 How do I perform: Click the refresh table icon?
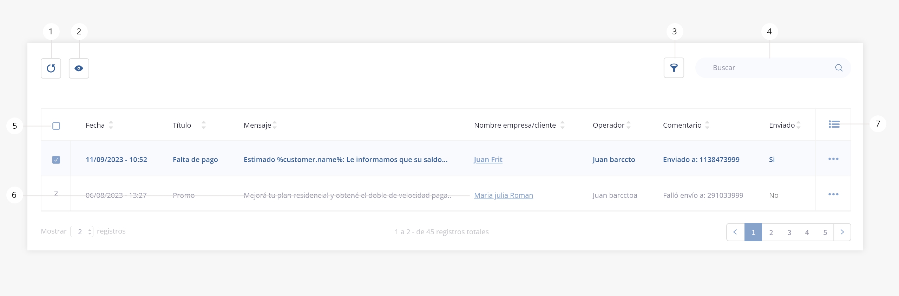coord(51,68)
